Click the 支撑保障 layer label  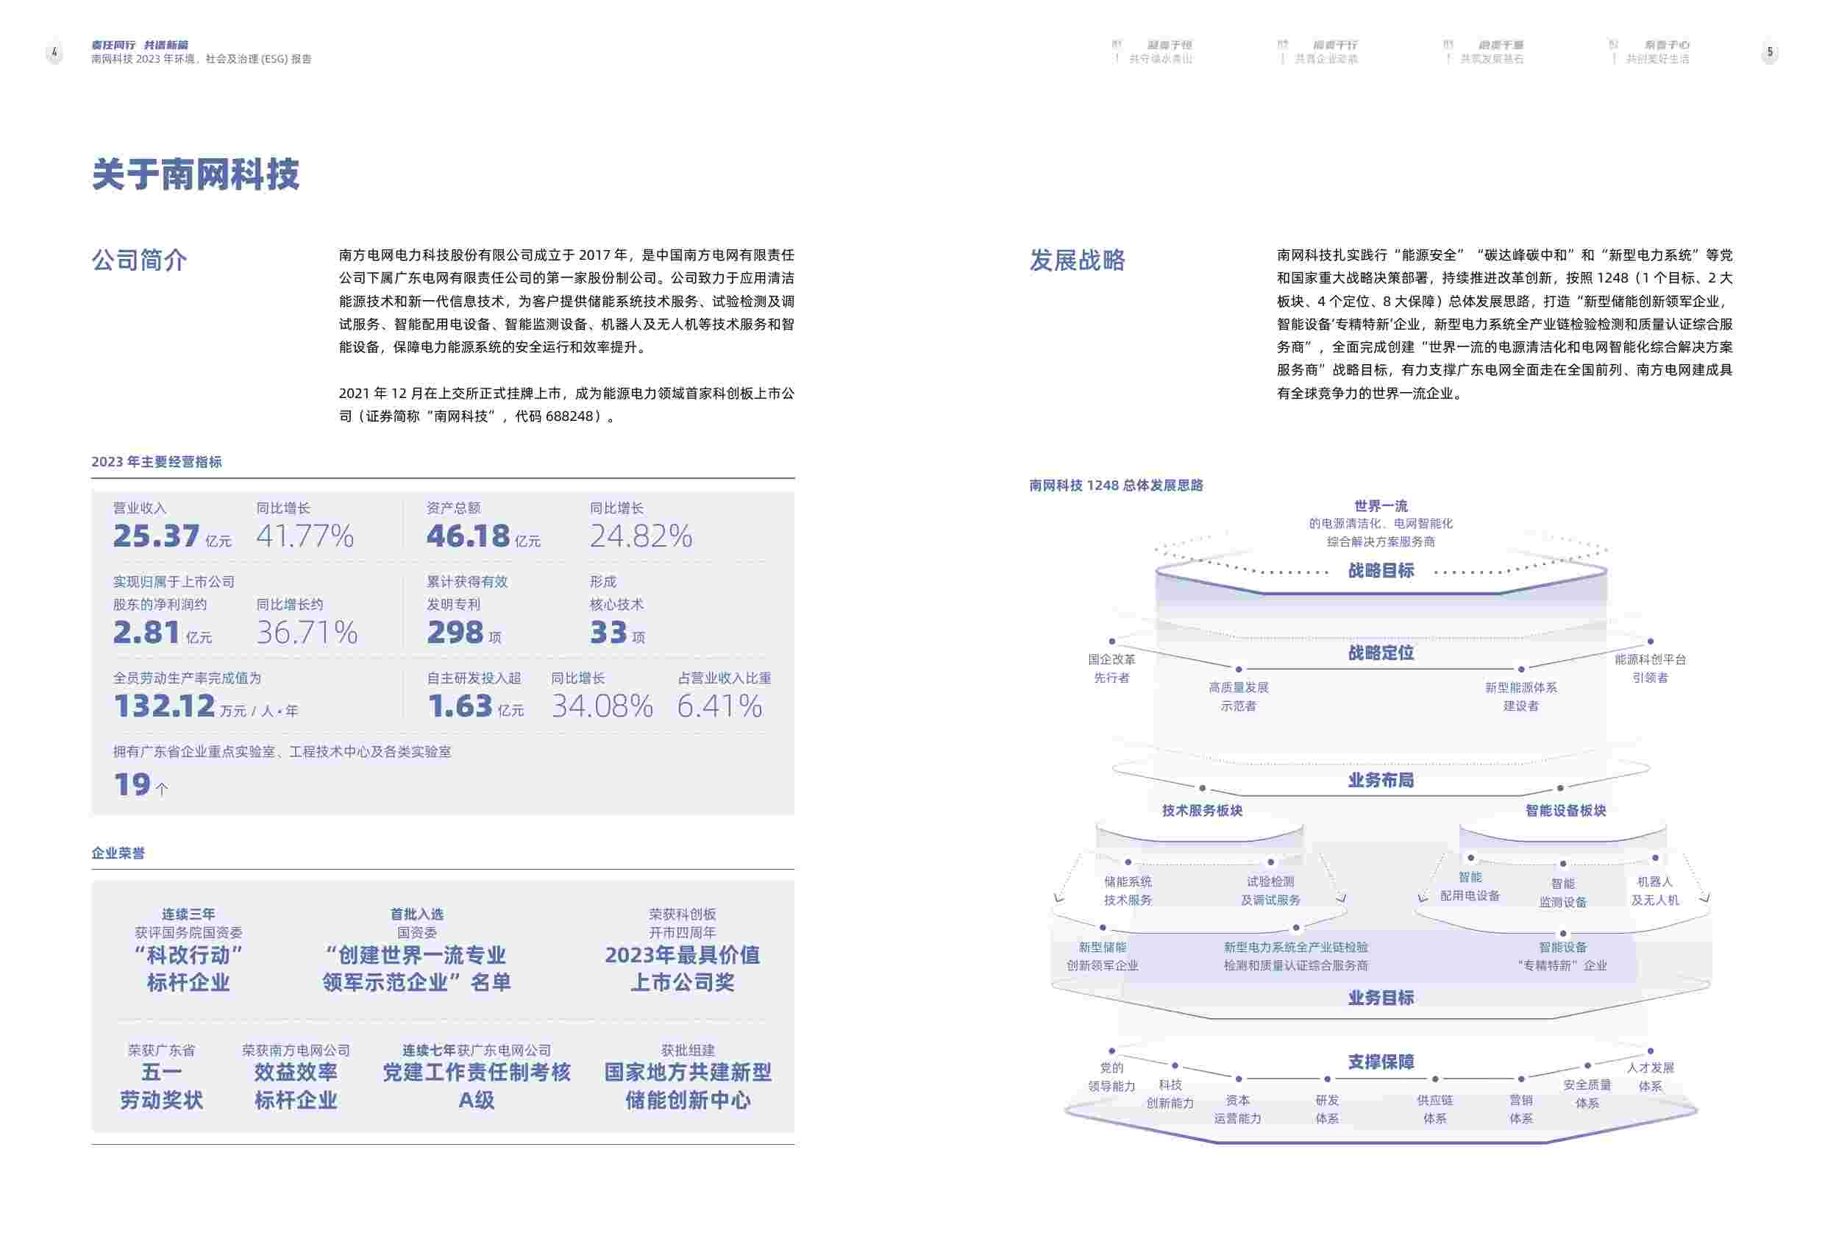point(1381,1062)
